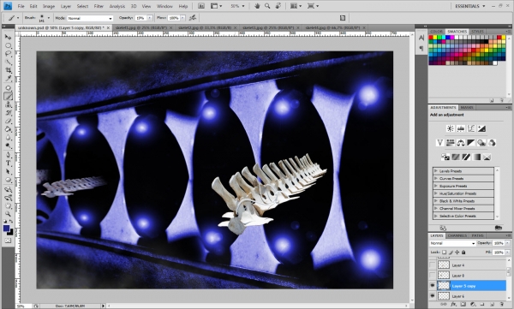Open layer blend mode dropdown
Image resolution: width=514 pixels, height=309 pixels.
point(452,243)
